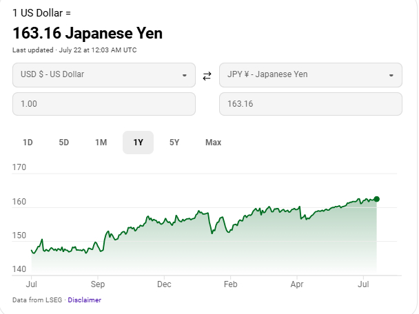Open the JPY ¥ - Japanese Yen dropdown

(x=311, y=75)
